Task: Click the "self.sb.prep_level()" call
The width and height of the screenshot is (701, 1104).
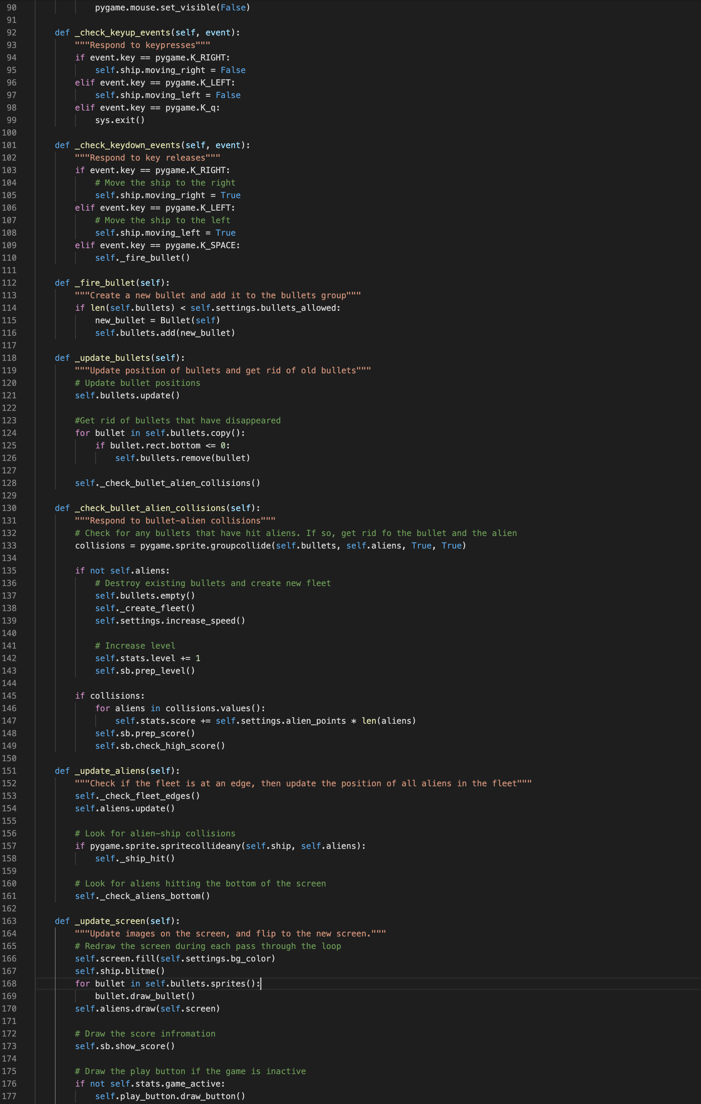Action: point(145,671)
